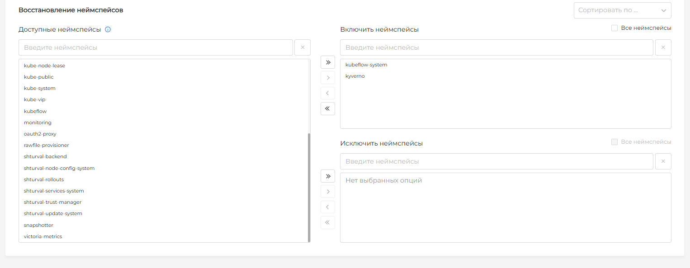690x268 pixels.
Task: Remove all namespaces from Исключить list
Action: (x=328, y=222)
